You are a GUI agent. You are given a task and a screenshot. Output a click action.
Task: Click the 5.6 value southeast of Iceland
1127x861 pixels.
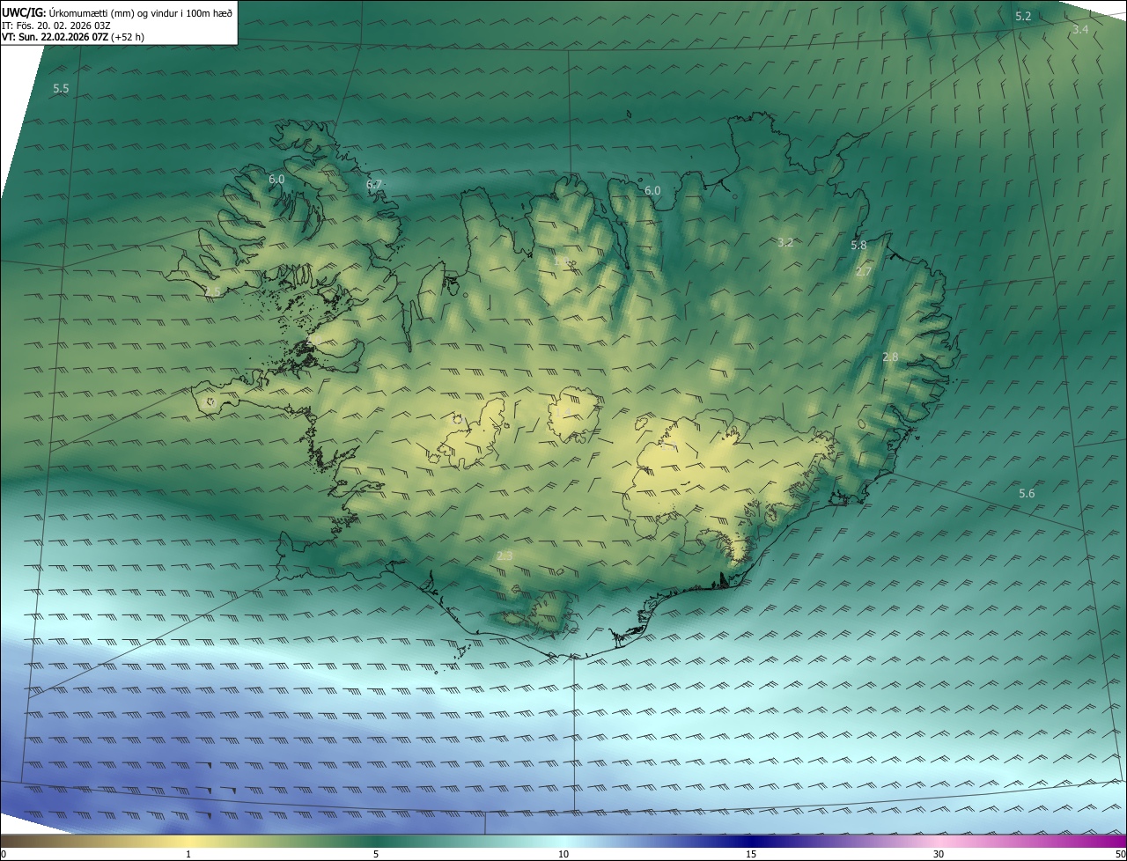pyautogui.click(x=1027, y=494)
